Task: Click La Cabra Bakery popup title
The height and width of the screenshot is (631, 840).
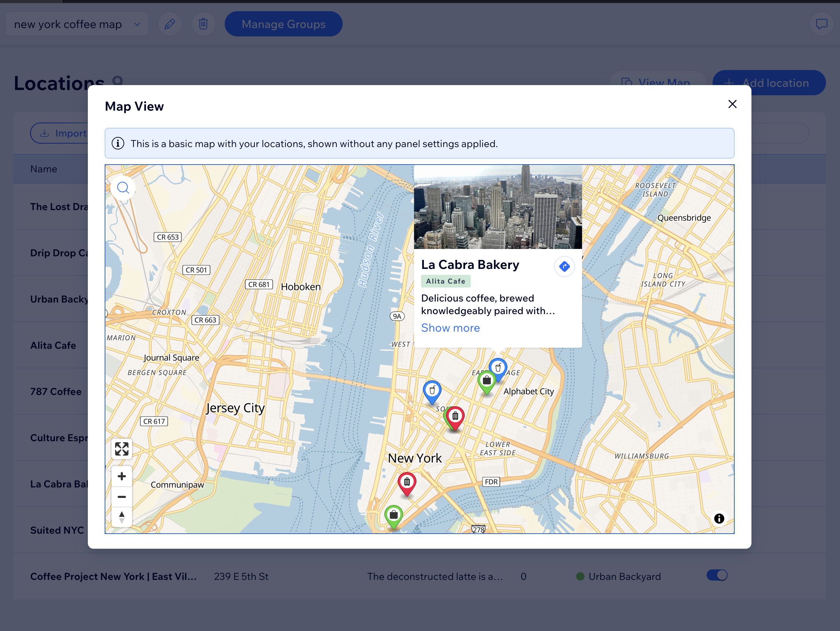Action: click(470, 264)
